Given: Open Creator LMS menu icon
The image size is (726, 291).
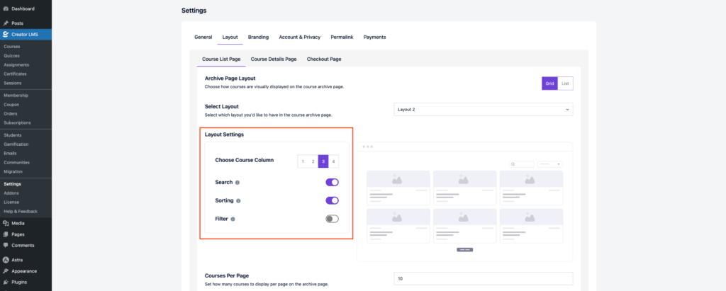Looking at the screenshot, I should pos(6,34).
